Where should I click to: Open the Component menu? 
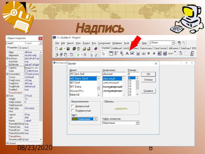104,43
